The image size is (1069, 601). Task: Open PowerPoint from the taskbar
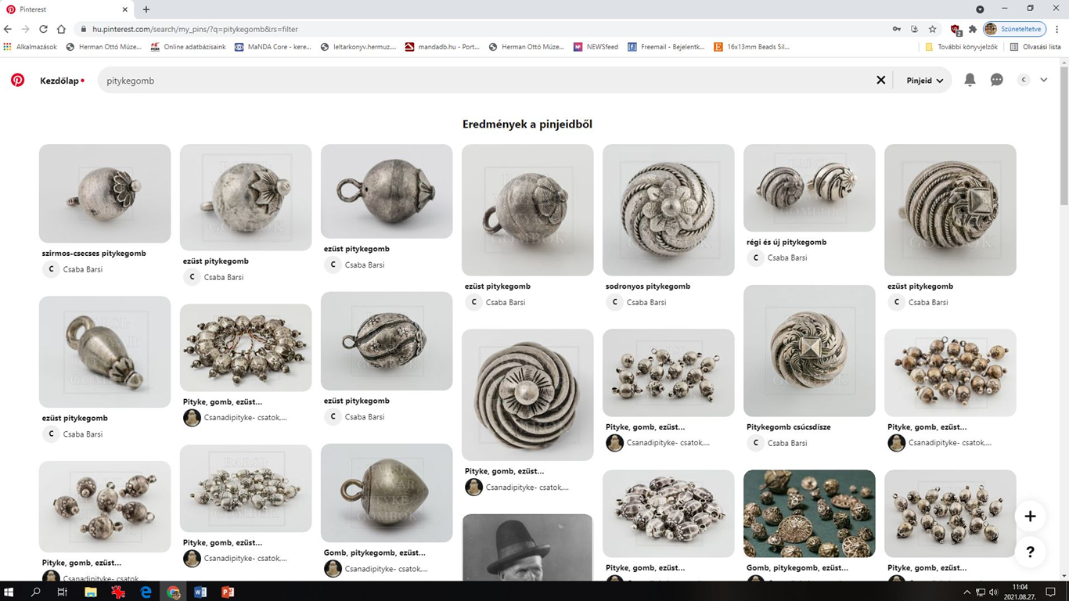[228, 592]
